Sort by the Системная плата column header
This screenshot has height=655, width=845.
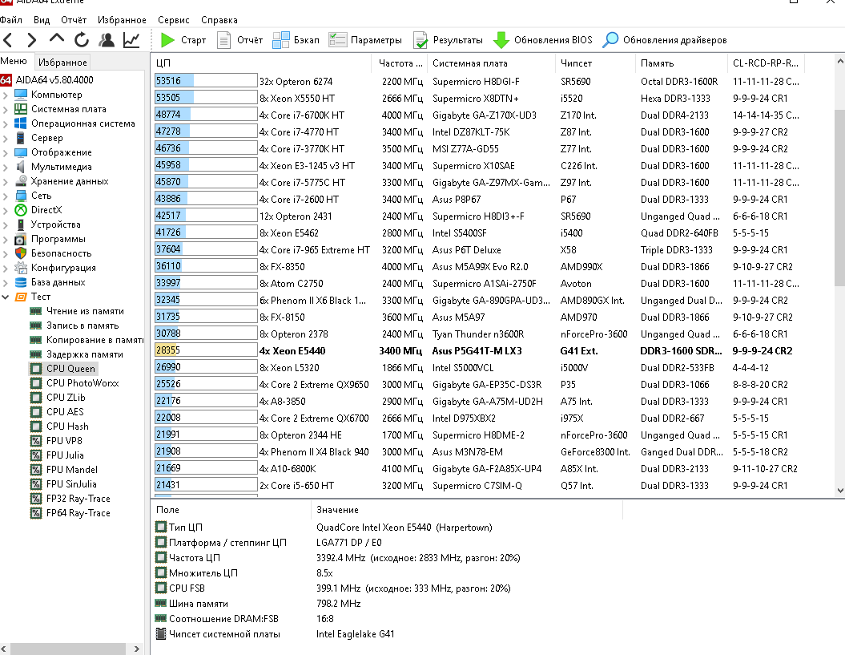[491, 63]
